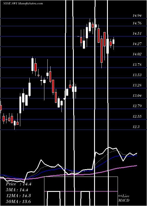
Task: Click the 5MA : 14.4 readout
Action: tap(17, 190)
